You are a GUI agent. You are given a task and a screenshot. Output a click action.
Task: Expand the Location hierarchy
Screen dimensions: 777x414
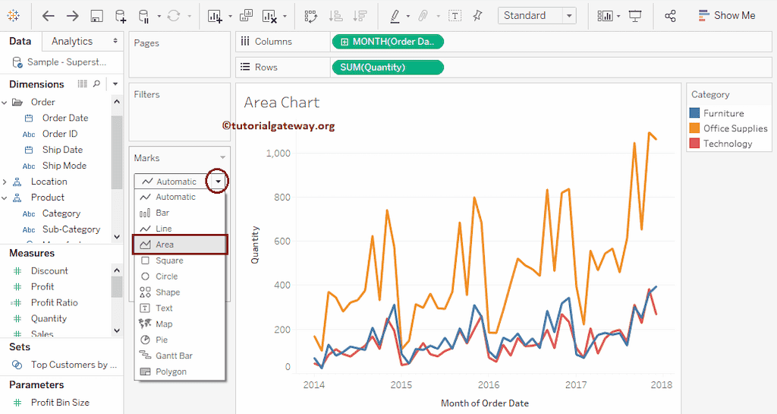pyautogui.click(x=5, y=182)
